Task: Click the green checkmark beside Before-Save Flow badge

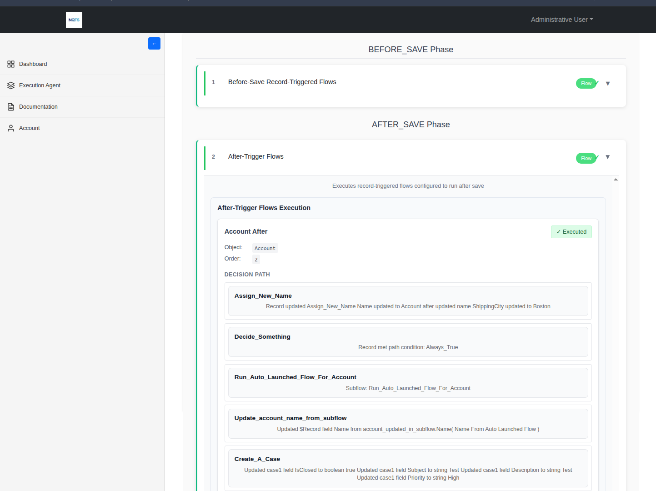Action: tap(597, 83)
